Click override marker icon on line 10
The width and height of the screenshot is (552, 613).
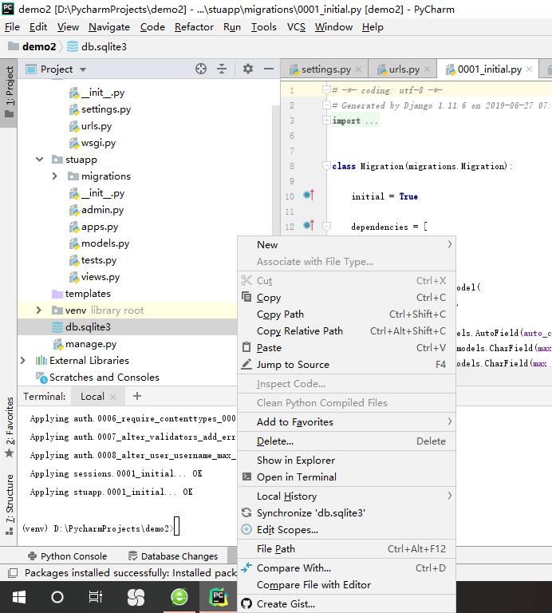point(309,195)
